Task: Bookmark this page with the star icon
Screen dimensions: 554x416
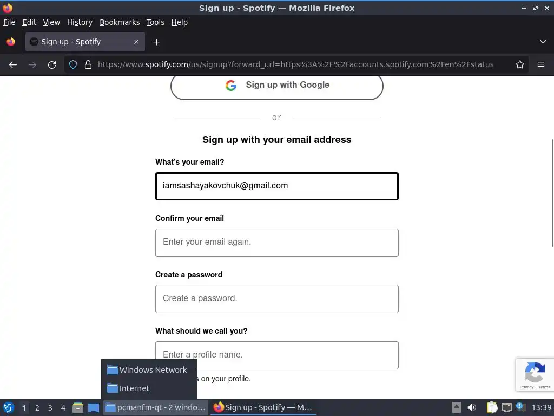Action: point(520,65)
